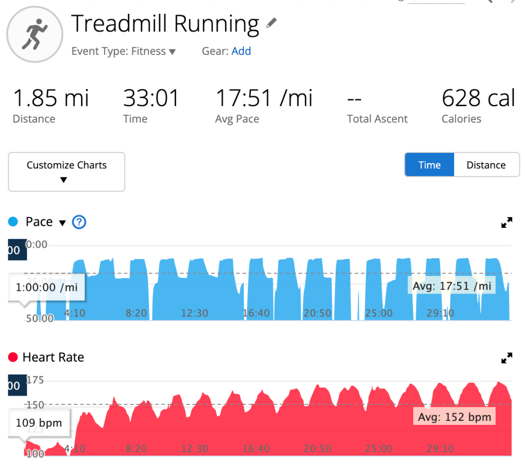Screen dimensions: 525x469
Task: Open the Event Type Fitness dropdown
Action: [124, 51]
